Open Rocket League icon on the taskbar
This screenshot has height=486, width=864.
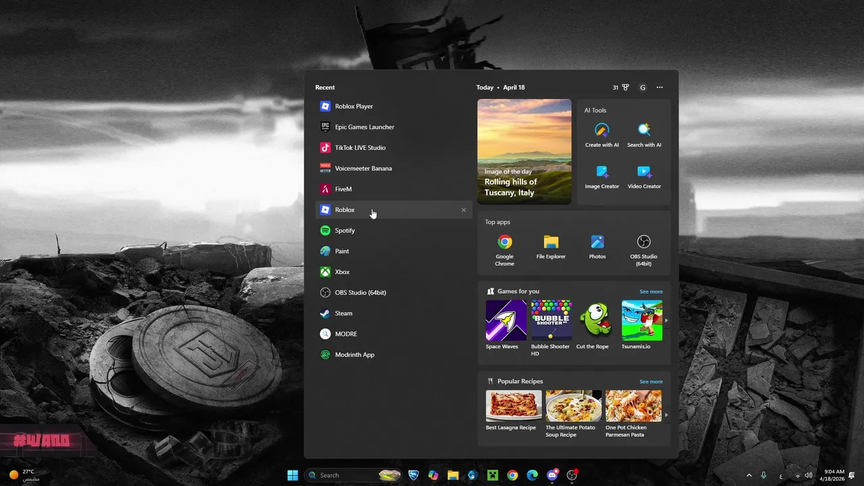tap(414, 475)
